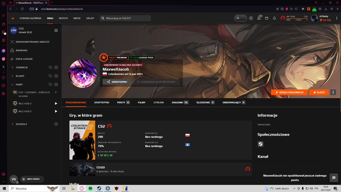Open X (Twitter) in the Opera sidebar
Viewport: 341px width, 192px height.
(3, 67)
